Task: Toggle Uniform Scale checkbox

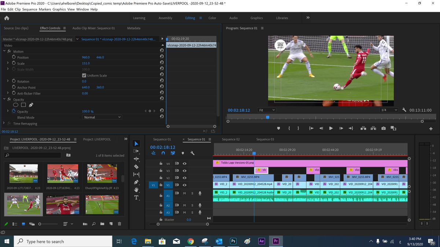Action: tap(84, 75)
